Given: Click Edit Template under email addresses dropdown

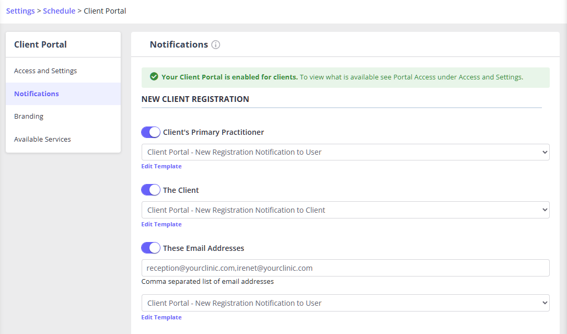Looking at the screenshot, I should pos(161,317).
